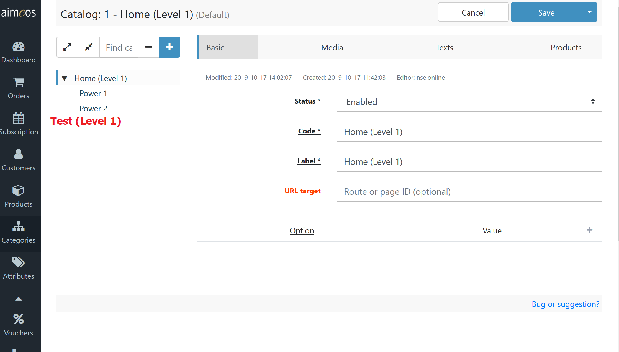Click the URL target label
This screenshot has height=352, width=619.
[302, 191]
